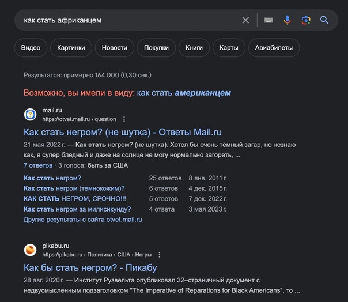Switch to the Книги filter tab
348x302 pixels.
tap(194, 48)
